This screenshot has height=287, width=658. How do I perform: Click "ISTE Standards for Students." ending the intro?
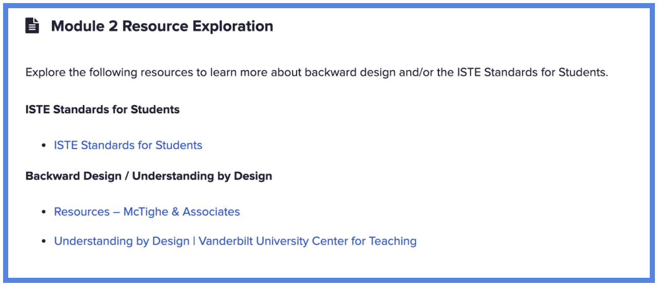tap(533, 72)
